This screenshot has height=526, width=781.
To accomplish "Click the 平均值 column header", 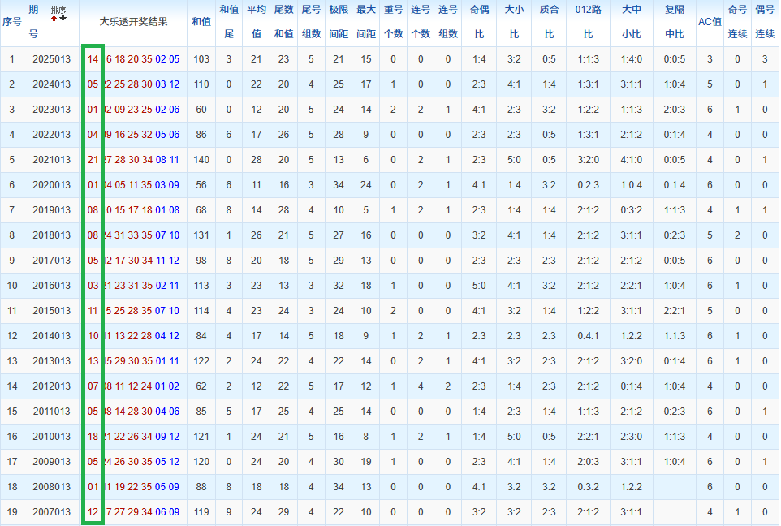I will click(257, 22).
